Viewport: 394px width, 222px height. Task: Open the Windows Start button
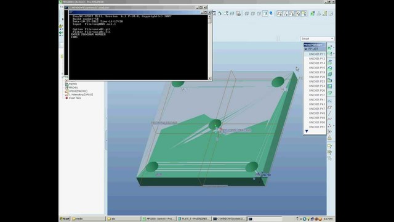pos(65,219)
